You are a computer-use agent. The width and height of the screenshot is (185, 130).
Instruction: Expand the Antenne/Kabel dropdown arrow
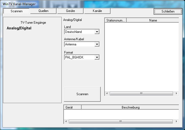97,44
